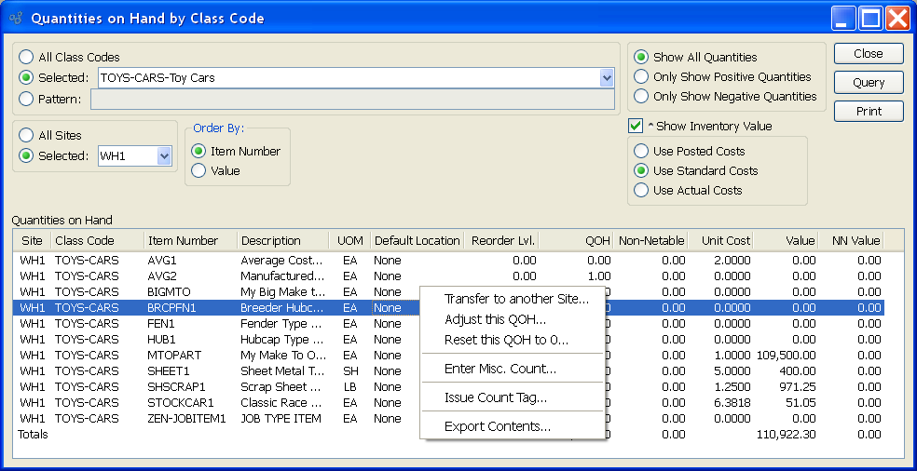Screen dimensions: 917x471
Task: Sort by Item Number column header
Action: click(x=183, y=240)
